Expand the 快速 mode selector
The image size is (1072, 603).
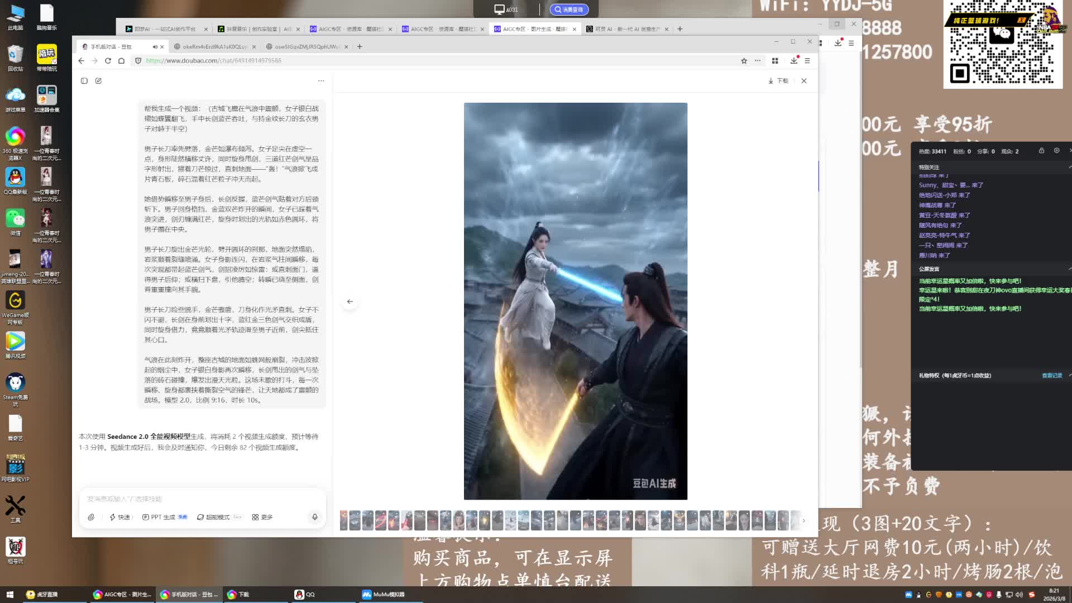pyautogui.click(x=120, y=517)
